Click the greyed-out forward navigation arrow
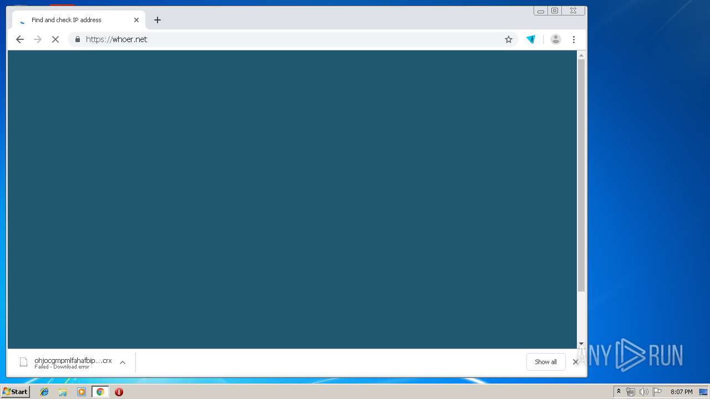This screenshot has width=710, height=399. click(38, 39)
